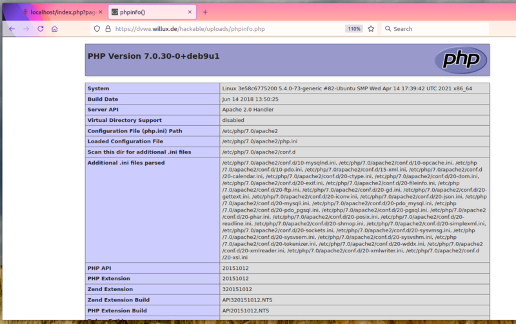Click the Loaded Configuration File path value
The height and width of the screenshot is (324, 516).
point(259,141)
